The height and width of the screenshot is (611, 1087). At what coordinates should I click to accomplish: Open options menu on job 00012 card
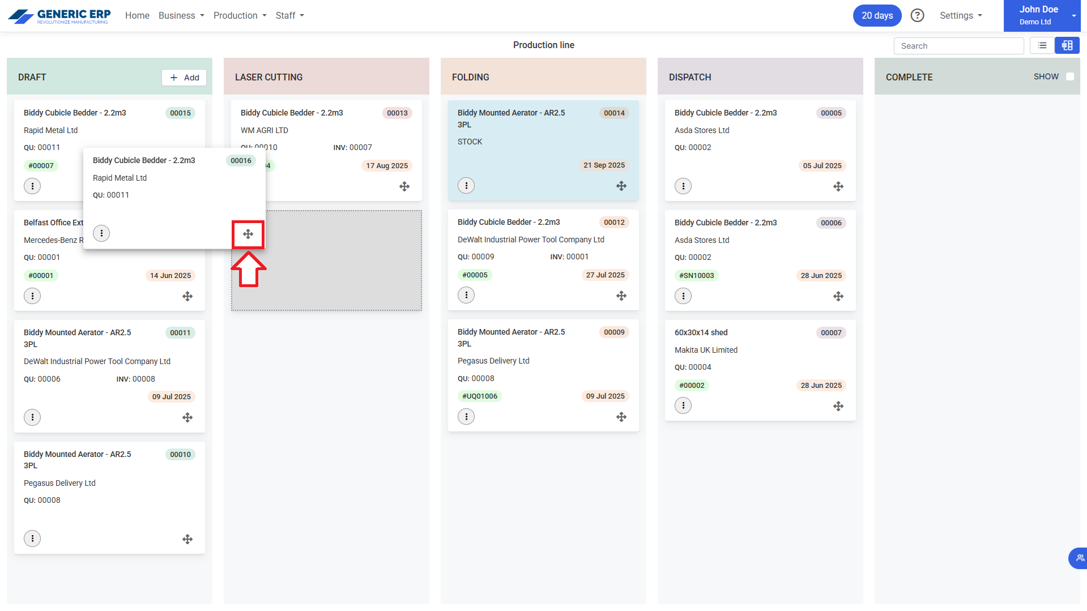click(x=466, y=295)
